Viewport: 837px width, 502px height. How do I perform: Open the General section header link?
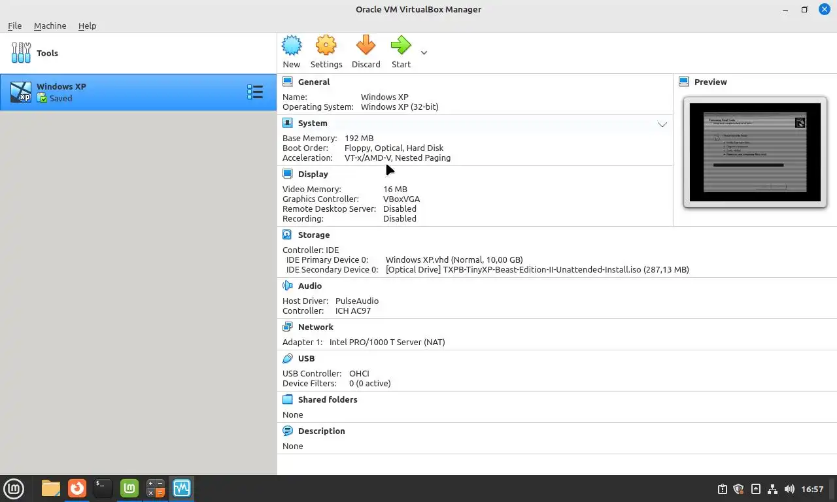tap(314, 82)
